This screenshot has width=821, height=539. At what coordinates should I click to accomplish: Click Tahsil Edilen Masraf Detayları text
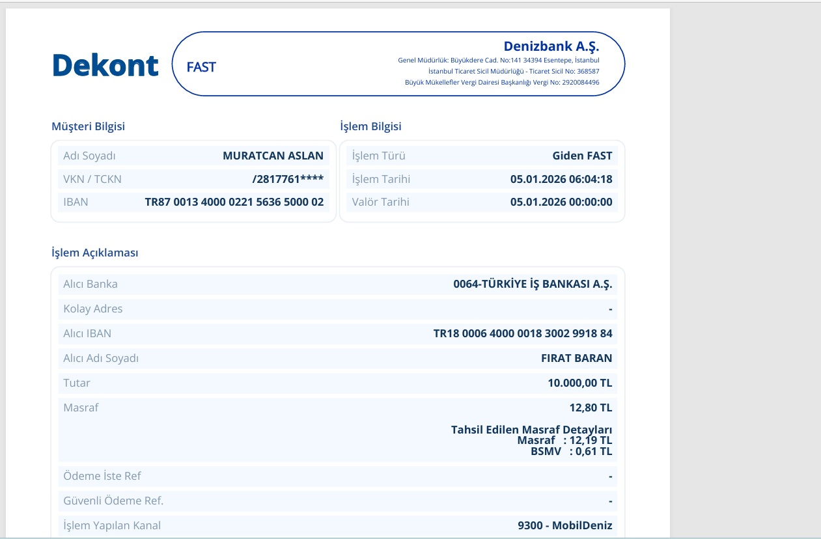click(x=532, y=430)
